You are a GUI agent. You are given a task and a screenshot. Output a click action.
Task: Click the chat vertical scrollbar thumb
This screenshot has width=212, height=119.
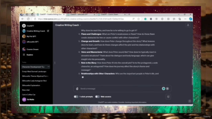coord(192,77)
